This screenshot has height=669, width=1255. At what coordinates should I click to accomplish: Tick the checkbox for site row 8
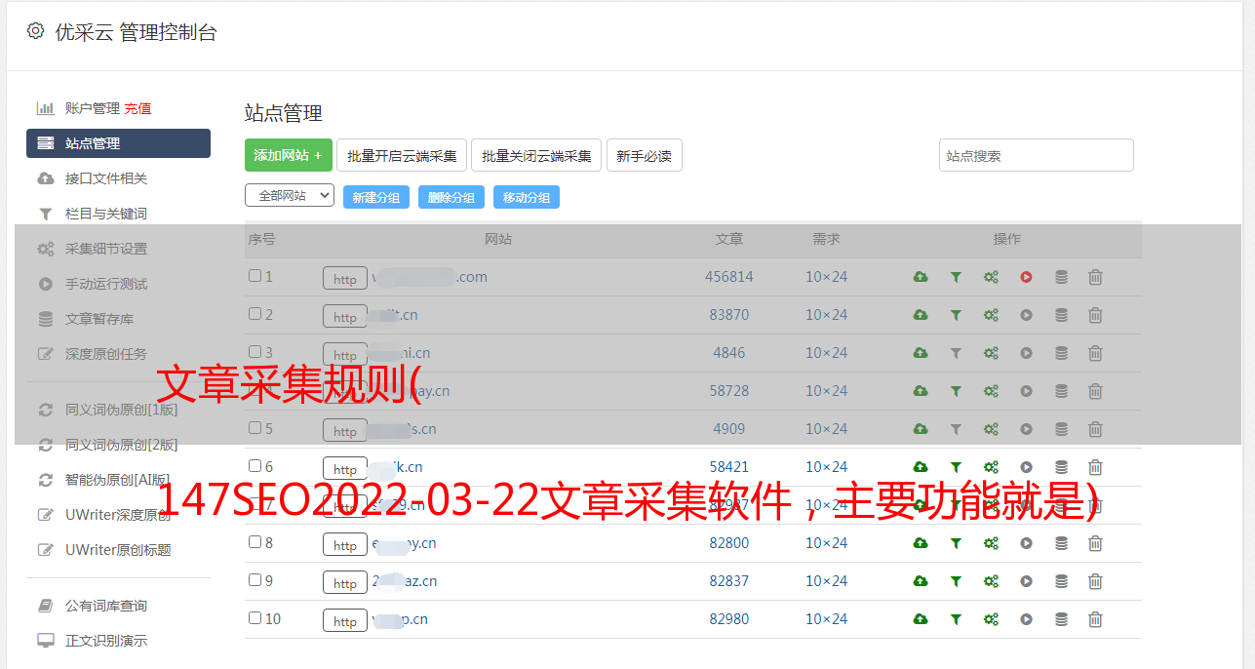click(255, 542)
